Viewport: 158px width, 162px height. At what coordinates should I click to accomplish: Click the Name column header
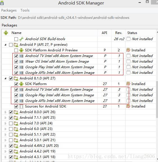(17, 33)
